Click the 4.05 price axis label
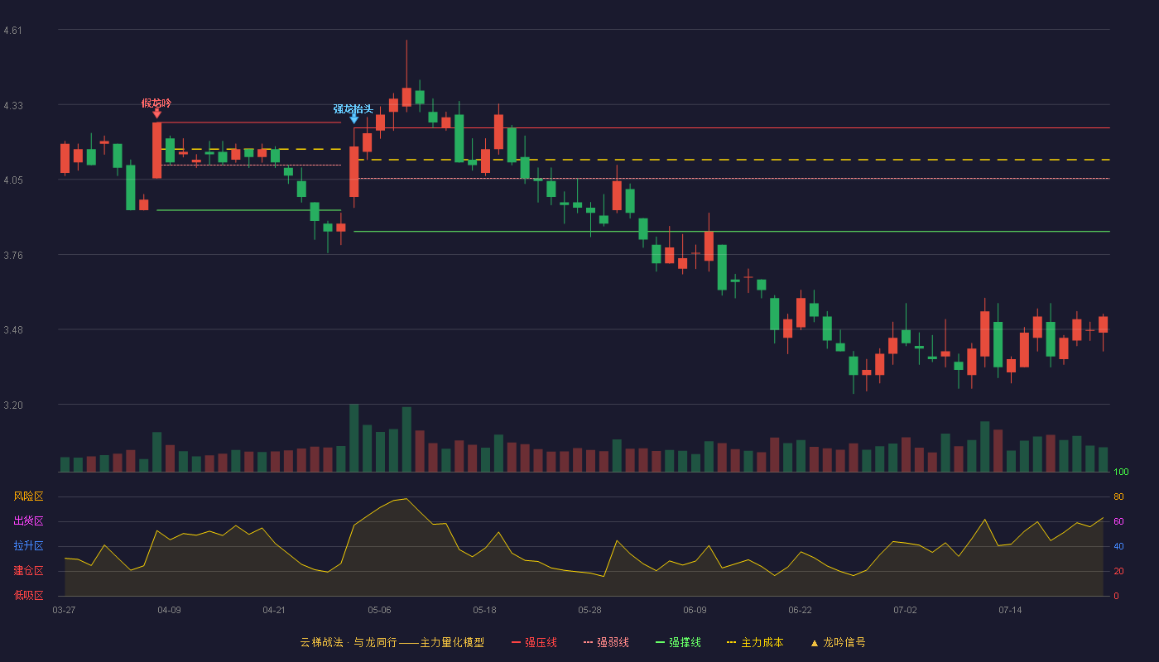The width and height of the screenshot is (1159, 662). pos(13,180)
